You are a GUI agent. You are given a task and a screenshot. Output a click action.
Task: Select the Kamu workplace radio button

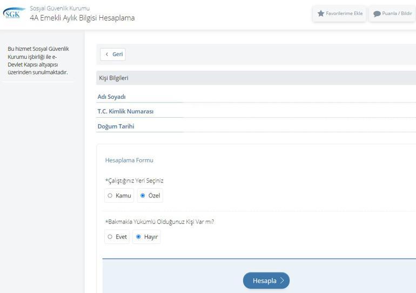click(110, 196)
